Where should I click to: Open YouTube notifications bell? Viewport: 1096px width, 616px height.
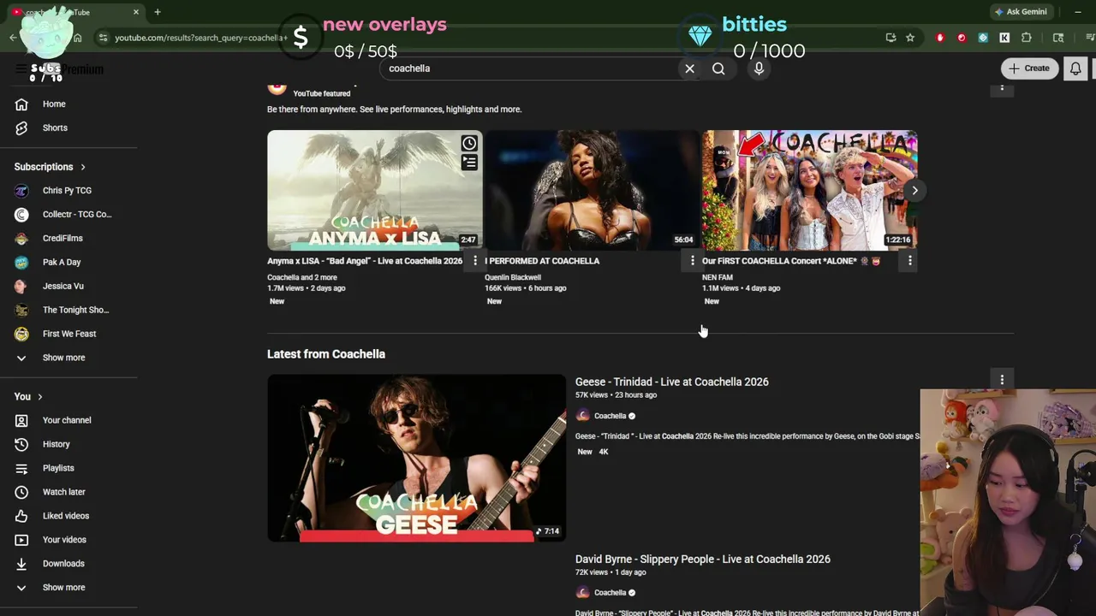[x=1075, y=68]
